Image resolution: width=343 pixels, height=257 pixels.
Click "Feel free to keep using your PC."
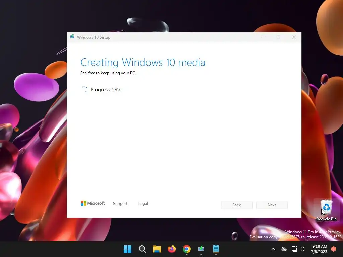(108, 73)
